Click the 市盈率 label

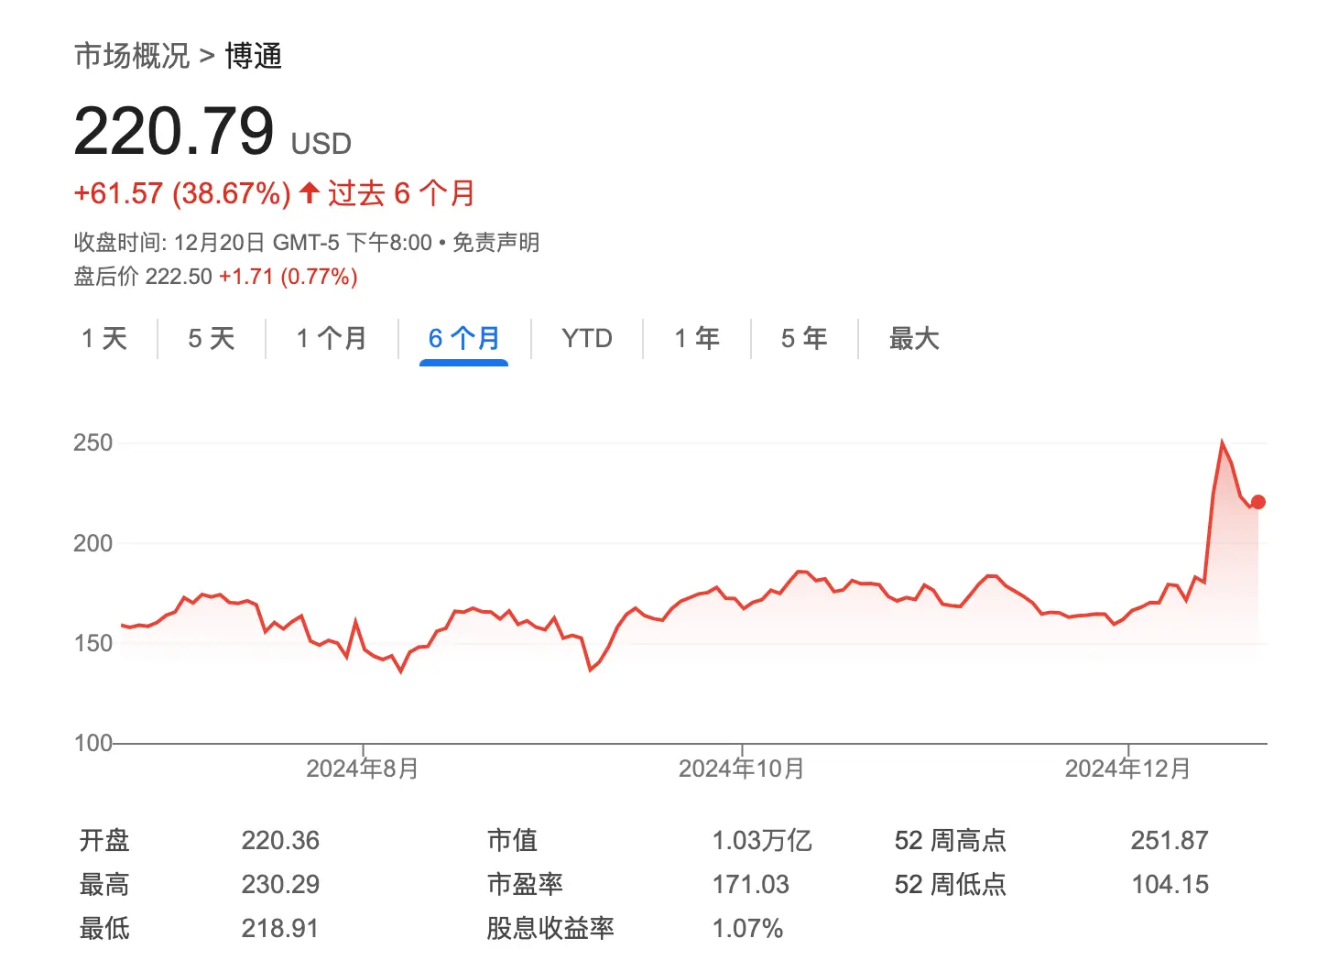[525, 884]
